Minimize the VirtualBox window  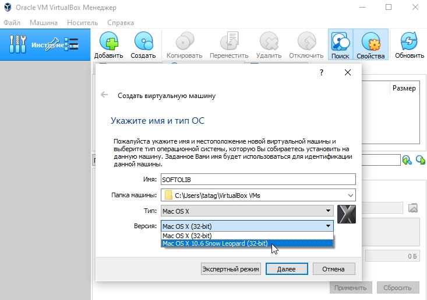(x=362, y=7)
